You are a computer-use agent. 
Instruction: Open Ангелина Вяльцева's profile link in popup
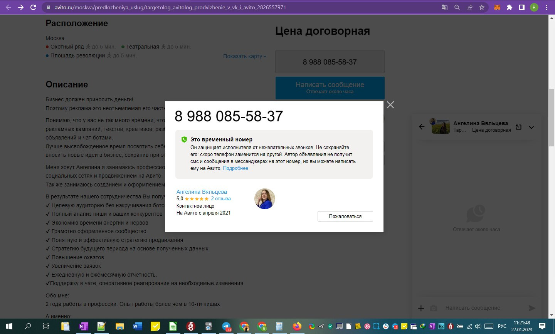[x=202, y=192]
